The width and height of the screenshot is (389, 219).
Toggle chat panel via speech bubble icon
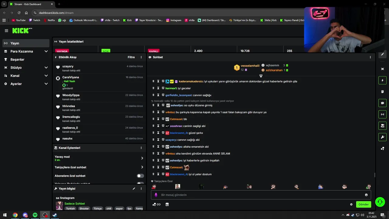click(383, 103)
